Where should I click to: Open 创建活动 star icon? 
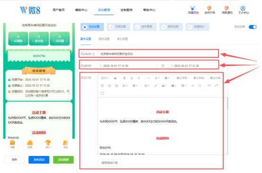[x=193, y=9]
